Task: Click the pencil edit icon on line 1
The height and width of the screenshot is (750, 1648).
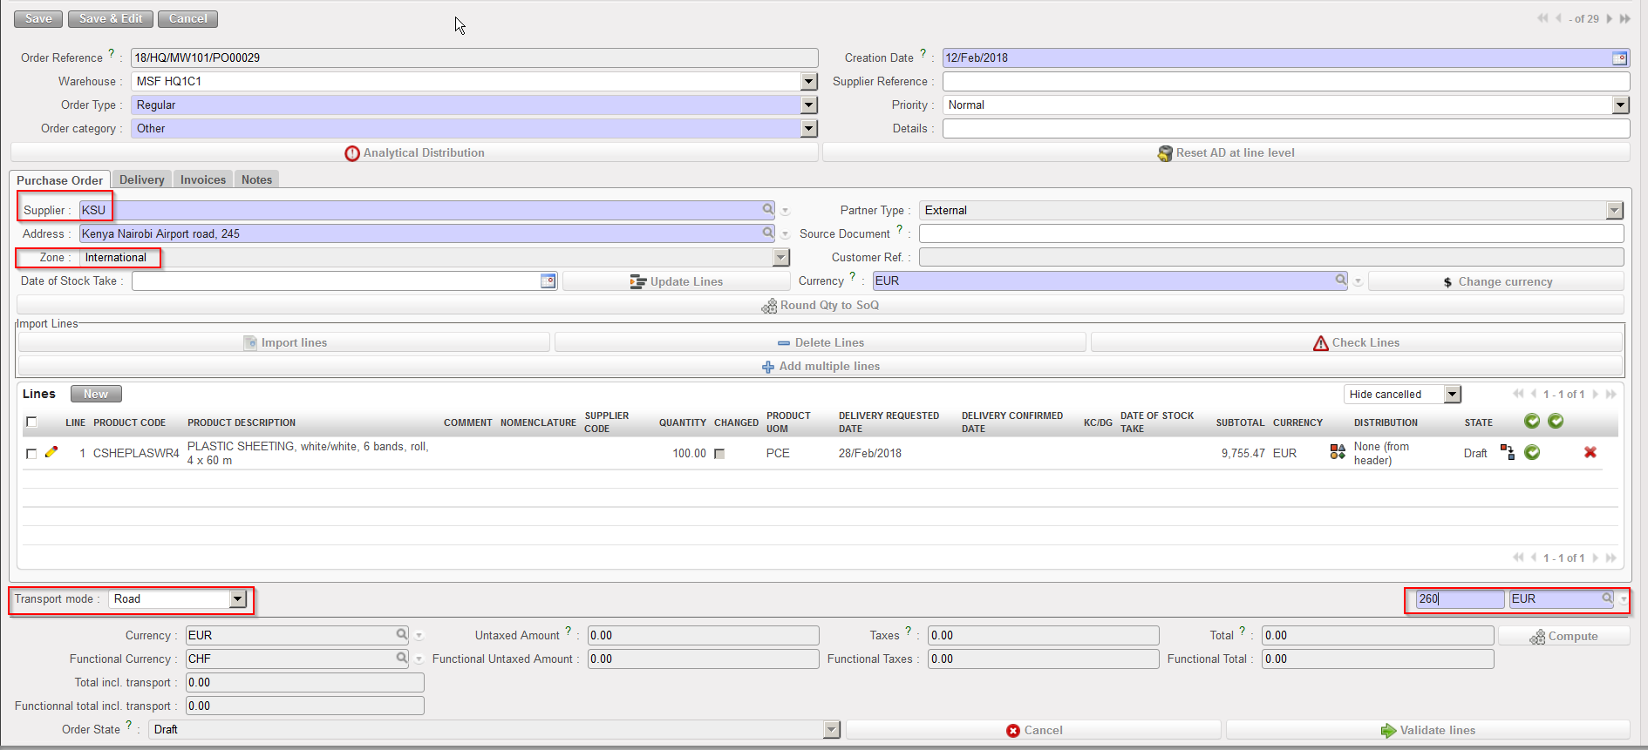Action: click(x=51, y=452)
